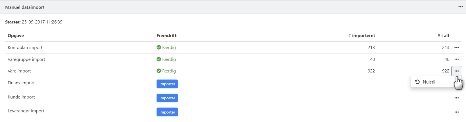Start the Finans import with Importer
This screenshot has height=122, width=466.
pyautogui.click(x=167, y=84)
